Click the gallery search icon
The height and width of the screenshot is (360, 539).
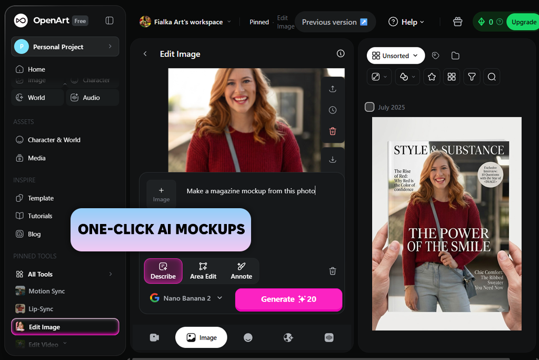pyautogui.click(x=492, y=77)
